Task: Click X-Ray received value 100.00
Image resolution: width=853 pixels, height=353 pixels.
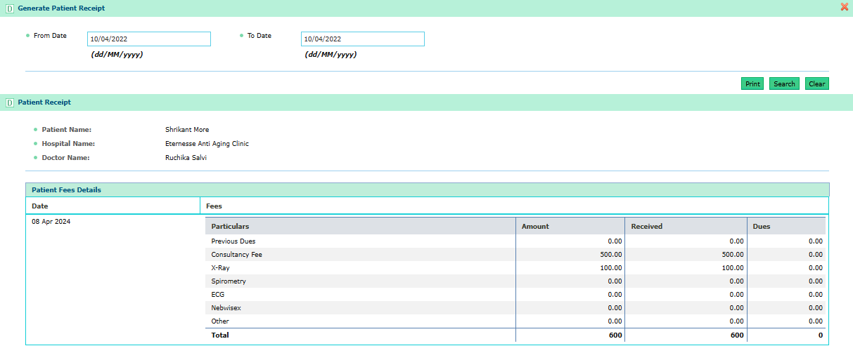Action: [733, 268]
